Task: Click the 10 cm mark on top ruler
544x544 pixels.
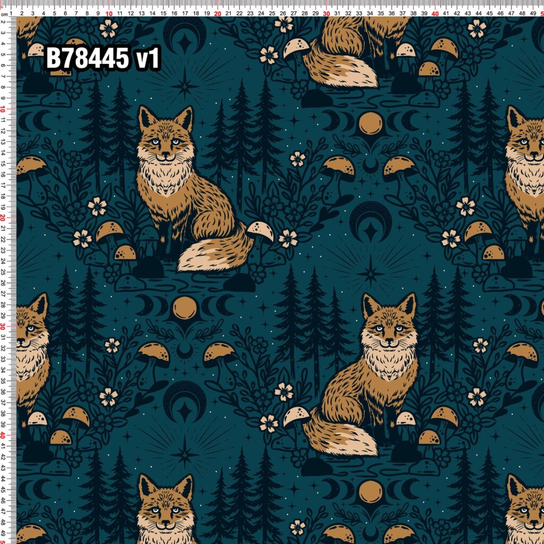Action: pos(109,13)
